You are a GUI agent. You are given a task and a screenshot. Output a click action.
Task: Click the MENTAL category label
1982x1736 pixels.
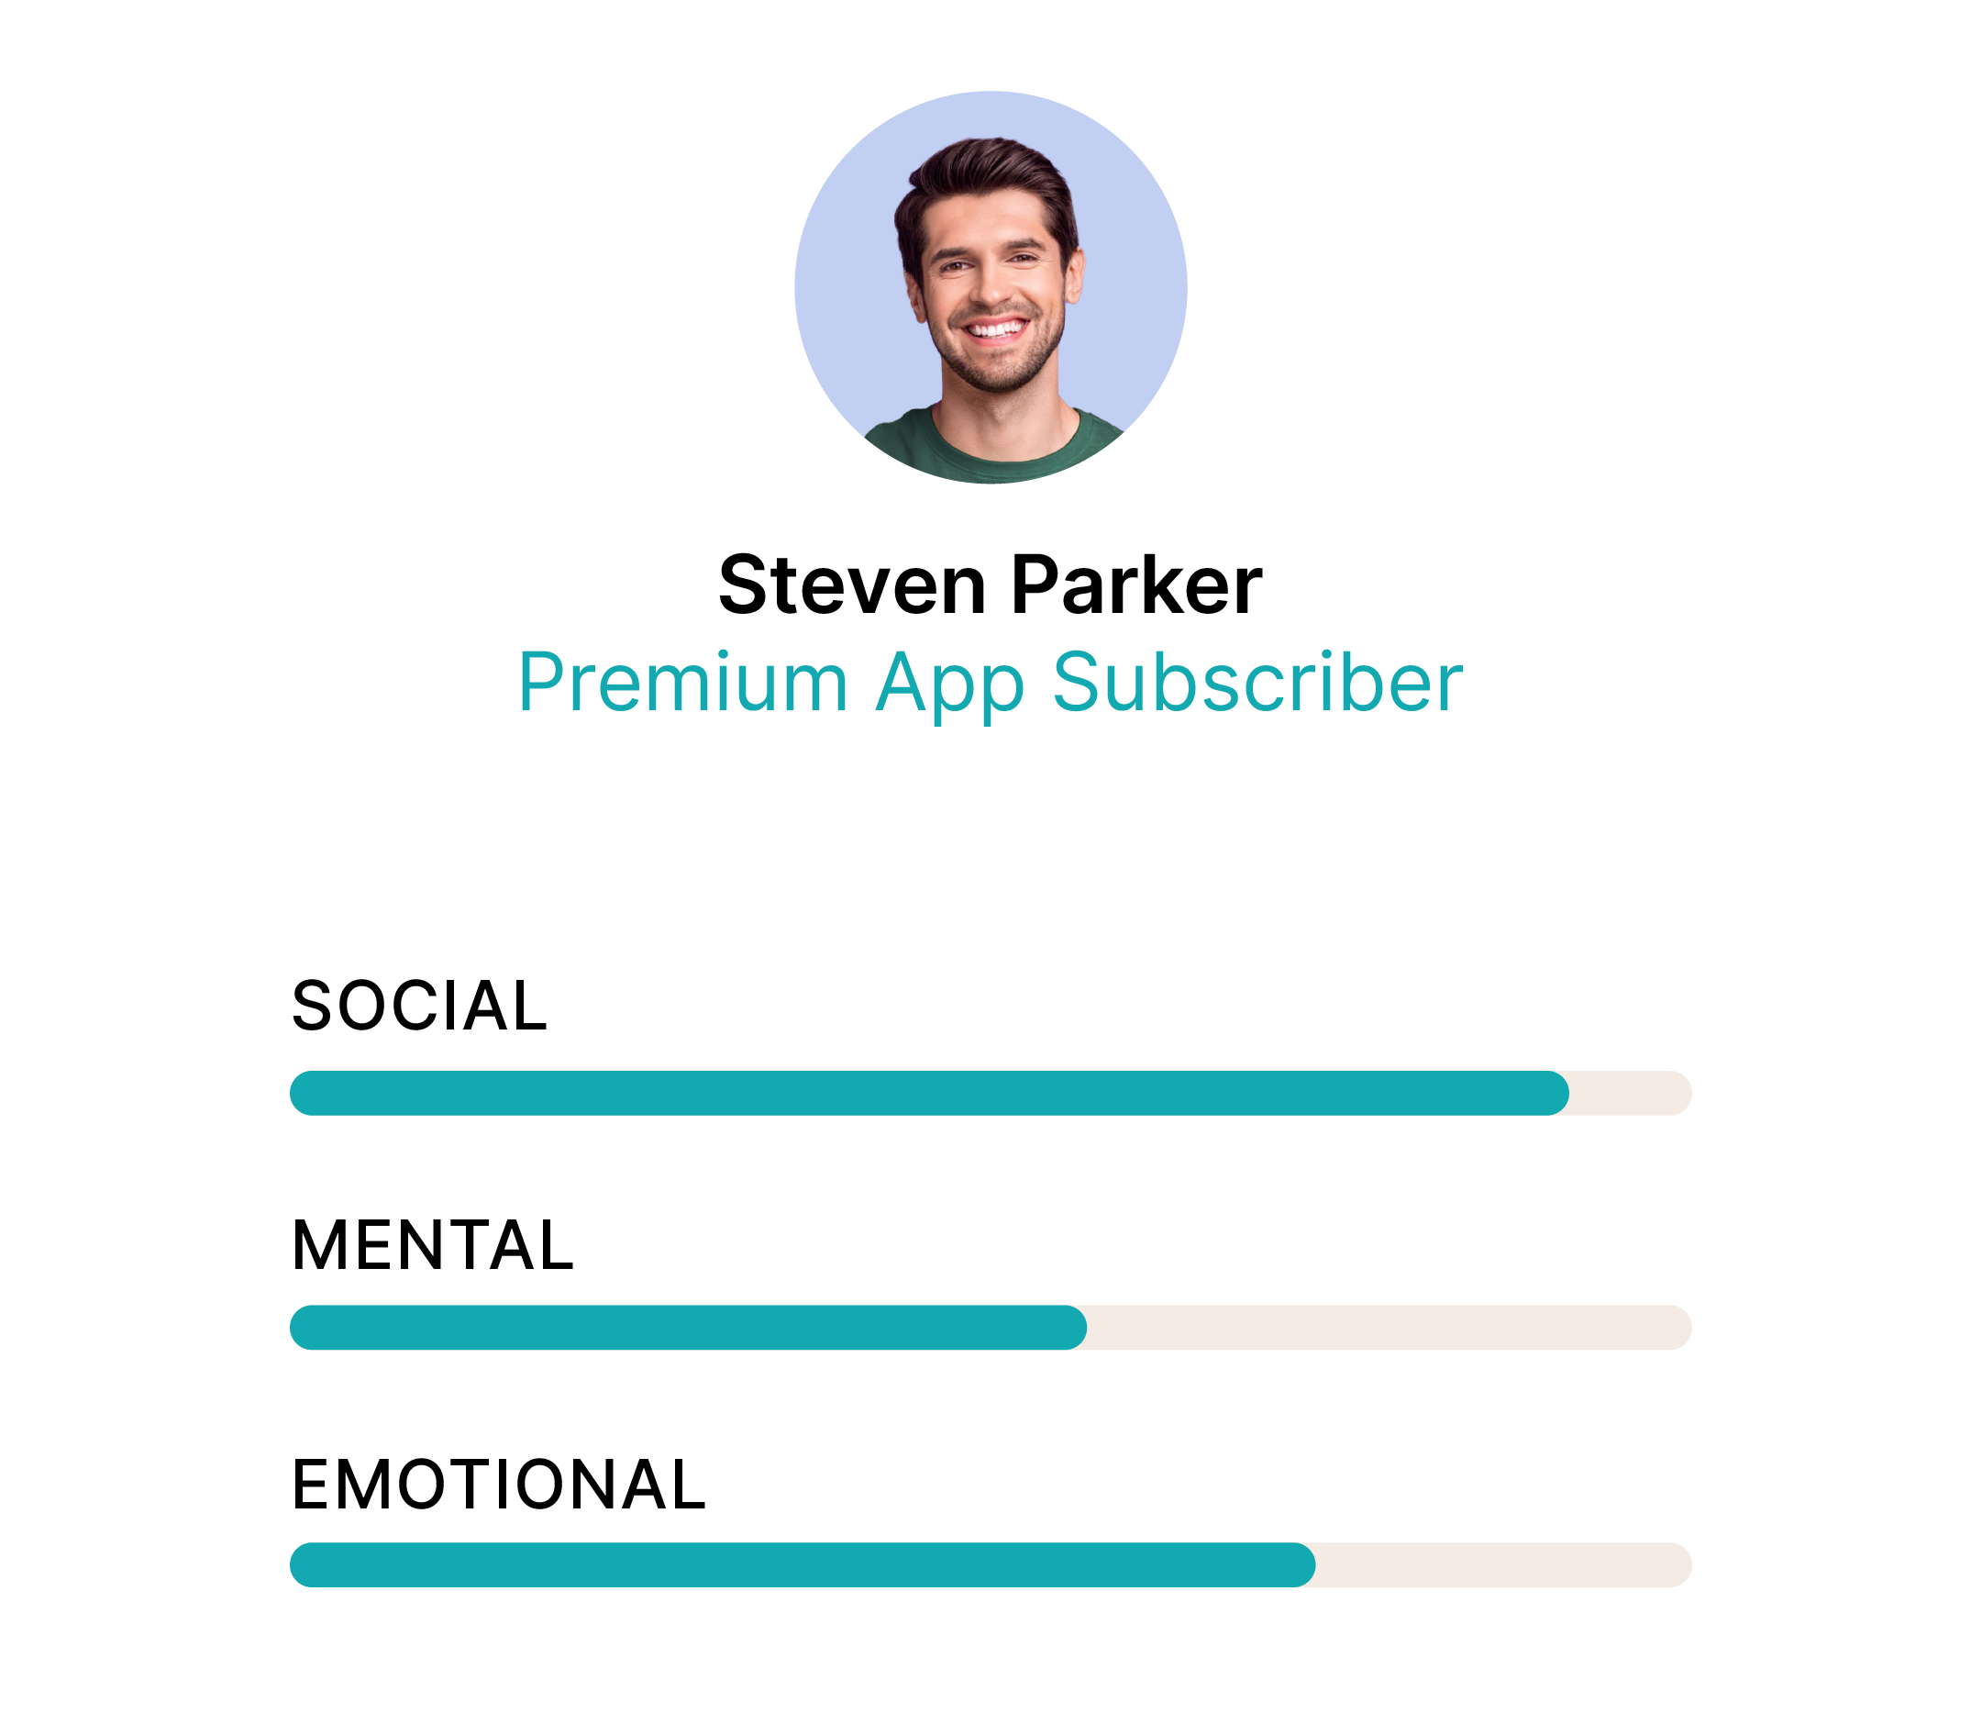[433, 1245]
